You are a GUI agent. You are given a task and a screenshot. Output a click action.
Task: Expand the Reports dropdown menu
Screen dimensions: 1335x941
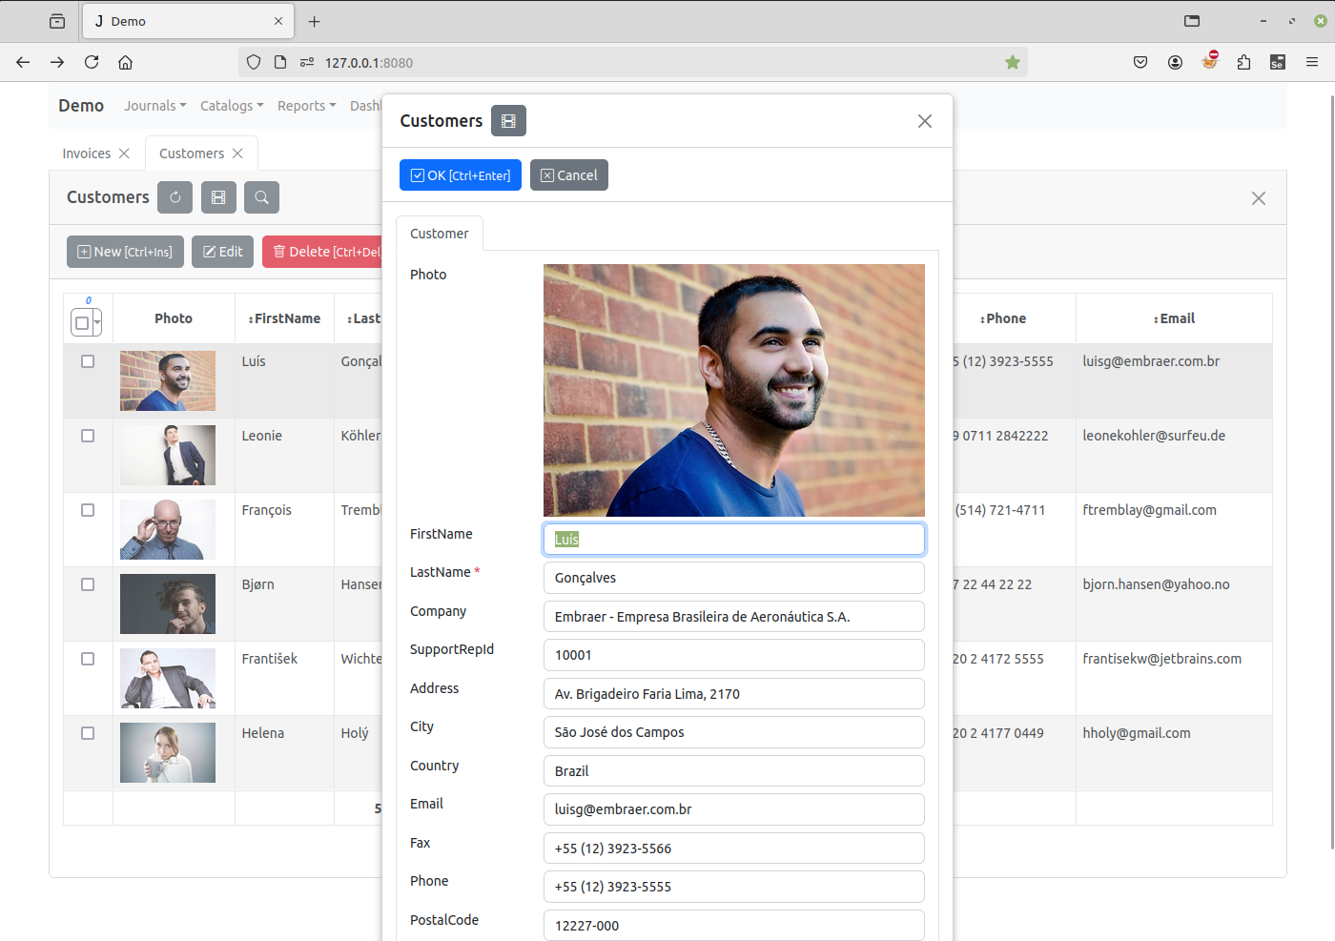point(307,106)
